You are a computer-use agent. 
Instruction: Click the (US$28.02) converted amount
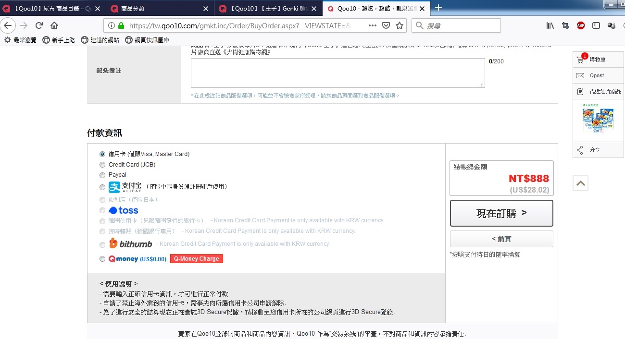[x=529, y=190]
